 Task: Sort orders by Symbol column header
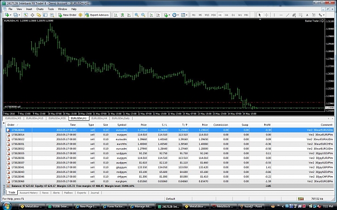click(x=122, y=125)
